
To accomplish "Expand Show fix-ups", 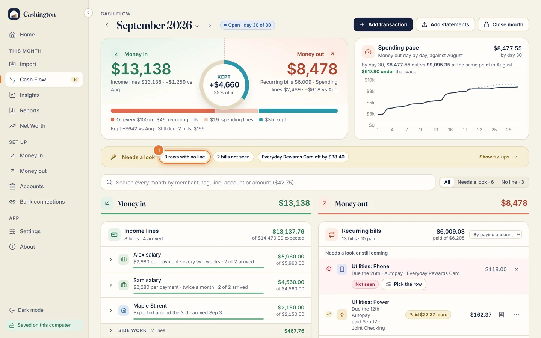I will point(498,157).
